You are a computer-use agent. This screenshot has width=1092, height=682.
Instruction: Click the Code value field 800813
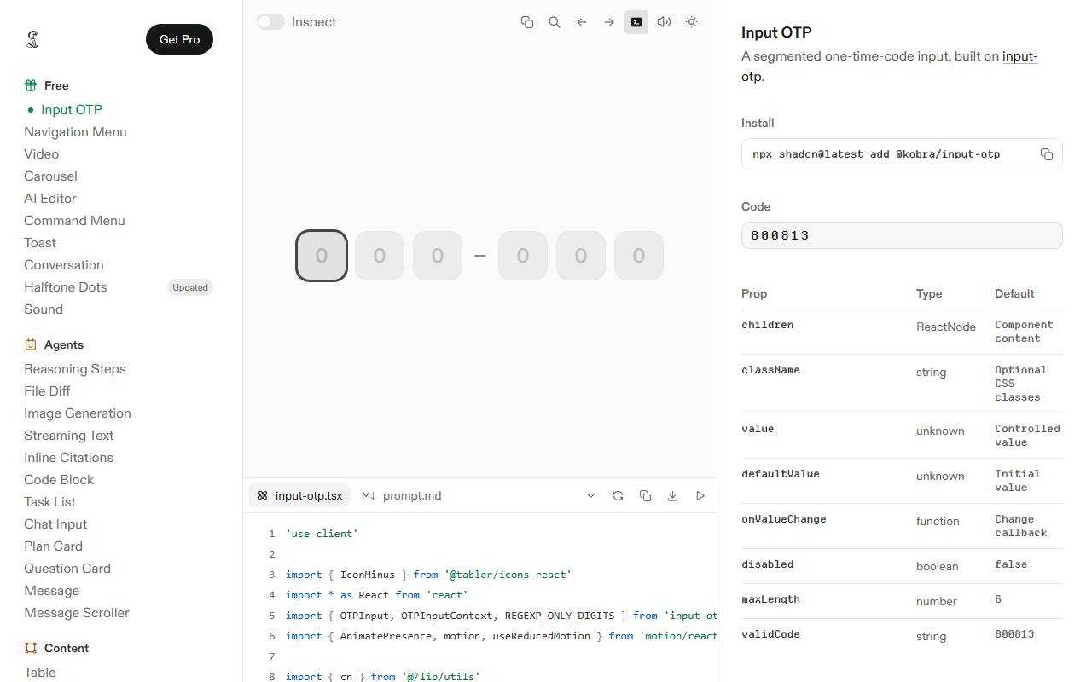point(902,235)
